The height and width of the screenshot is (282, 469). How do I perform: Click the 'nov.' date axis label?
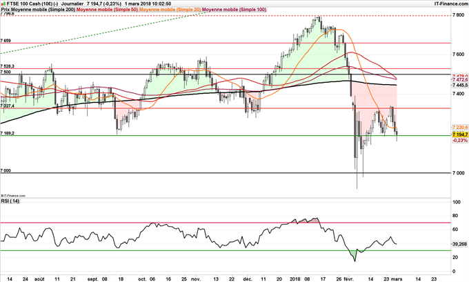coord(196,279)
